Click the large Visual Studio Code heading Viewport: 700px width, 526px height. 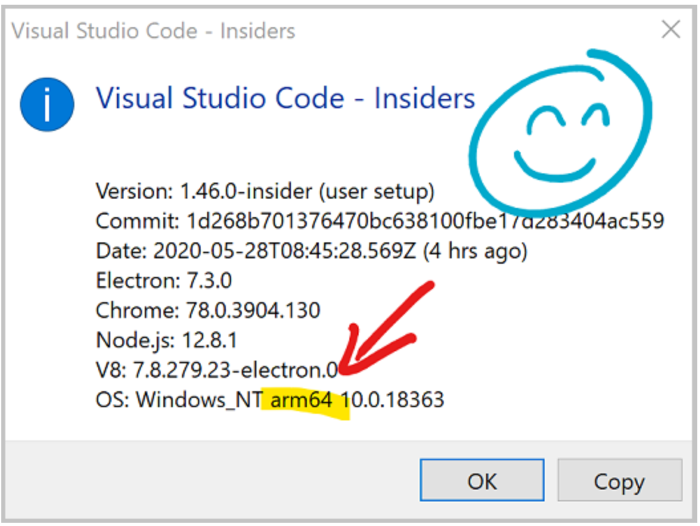point(286,98)
